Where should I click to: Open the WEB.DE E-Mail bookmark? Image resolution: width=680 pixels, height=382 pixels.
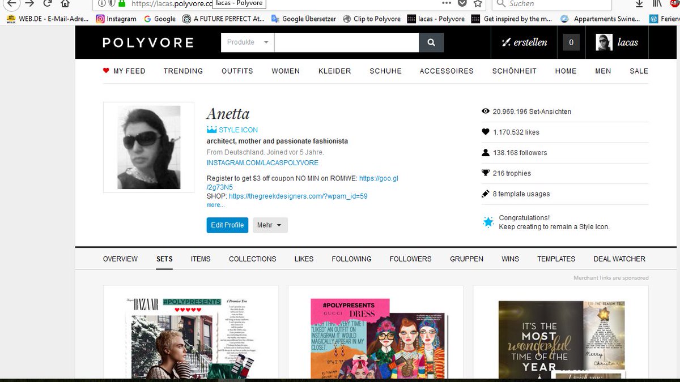coord(48,19)
